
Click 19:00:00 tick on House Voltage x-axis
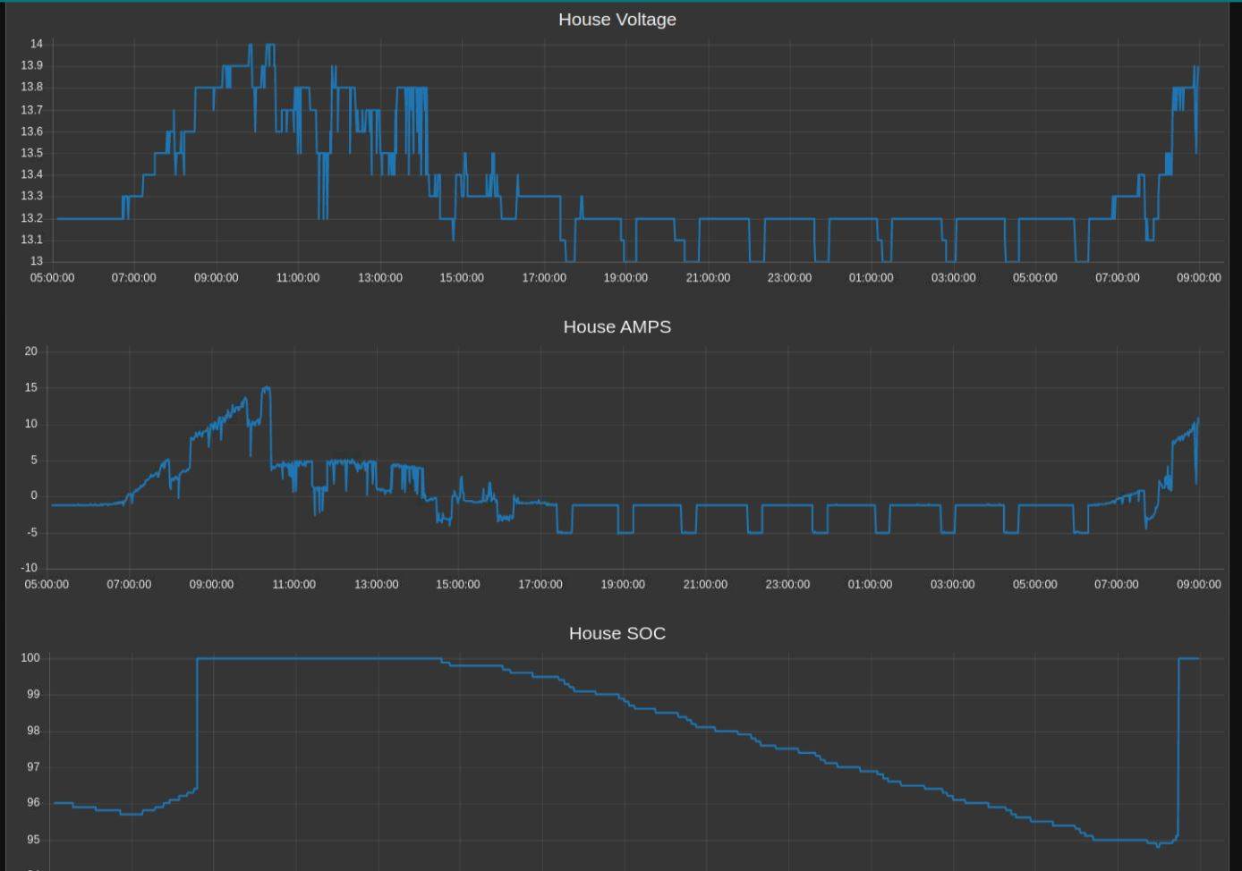[x=625, y=278]
